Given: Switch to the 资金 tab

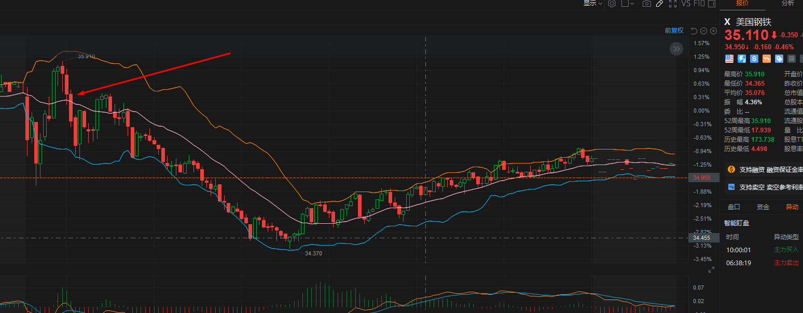Looking at the screenshot, I should 763,207.
